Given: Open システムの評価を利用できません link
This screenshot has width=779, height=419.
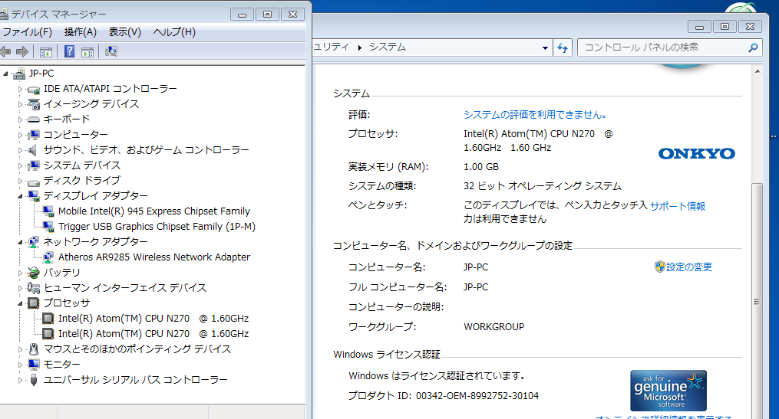Looking at the screenshot, I should 535,115.
